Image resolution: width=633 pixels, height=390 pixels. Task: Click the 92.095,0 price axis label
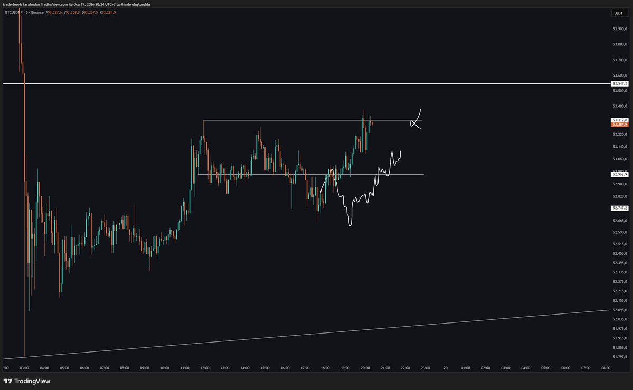tap(620, 310)
